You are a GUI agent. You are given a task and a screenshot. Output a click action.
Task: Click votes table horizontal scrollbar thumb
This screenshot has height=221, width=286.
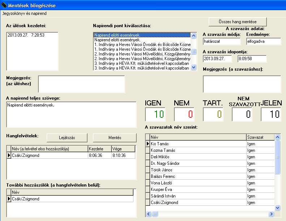tap(155, 214)
